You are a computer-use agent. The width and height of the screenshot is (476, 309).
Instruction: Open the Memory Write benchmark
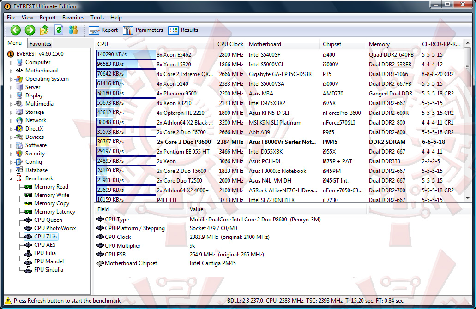coord(52,195)
